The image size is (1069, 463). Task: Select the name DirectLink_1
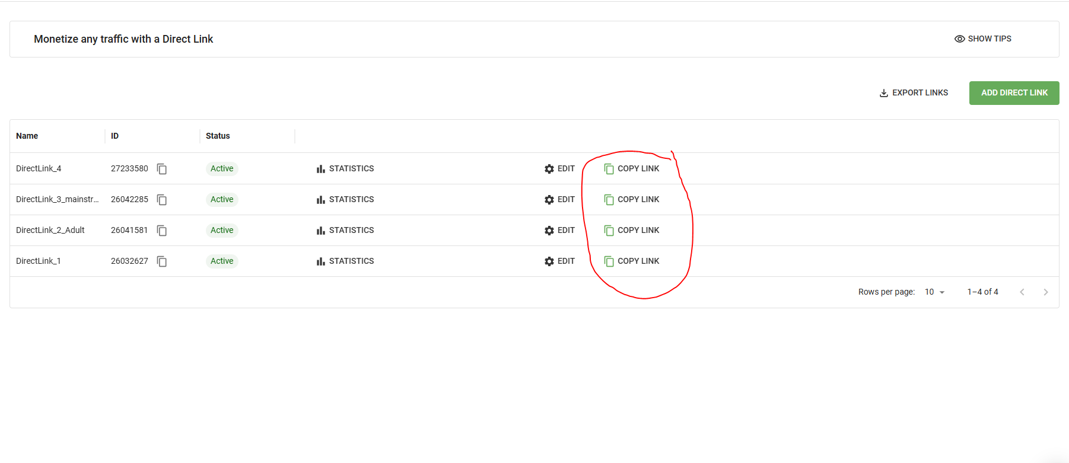(x=39, y=261)
